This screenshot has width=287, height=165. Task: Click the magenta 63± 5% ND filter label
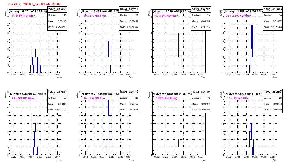pos(167,16)
